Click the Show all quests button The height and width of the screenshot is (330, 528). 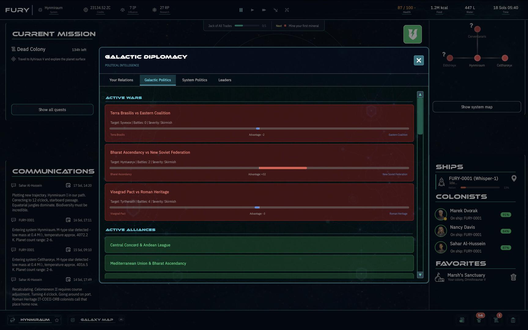(x=52, y=110)
